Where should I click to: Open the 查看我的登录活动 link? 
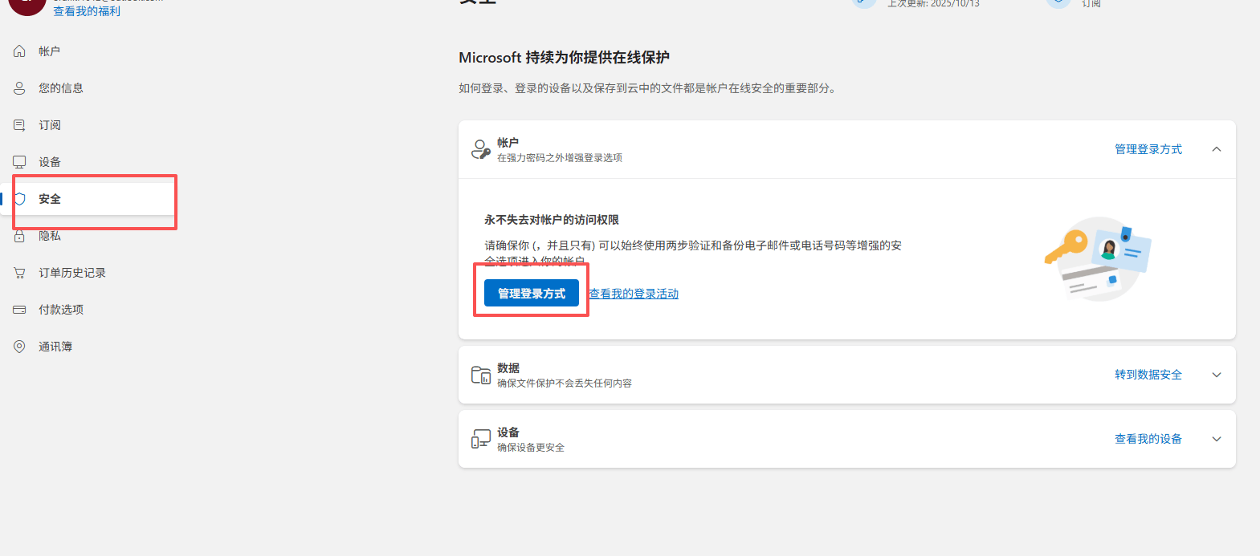(634, 294)
